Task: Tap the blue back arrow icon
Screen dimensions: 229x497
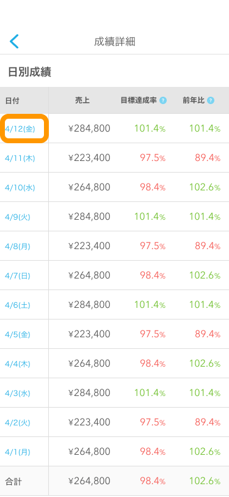Action: 14,42
